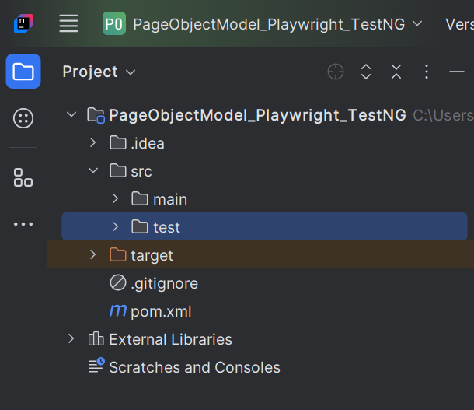The height and width of the screenshot is (410, 474).
Task: Expand the External Libraries node
Action: coord(71,339)
